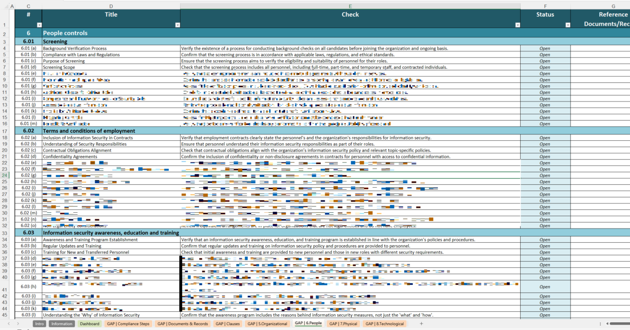Switch to the Dashboard sheet tab
Viewport: 630px width, 330px height.
click(89, 324)
